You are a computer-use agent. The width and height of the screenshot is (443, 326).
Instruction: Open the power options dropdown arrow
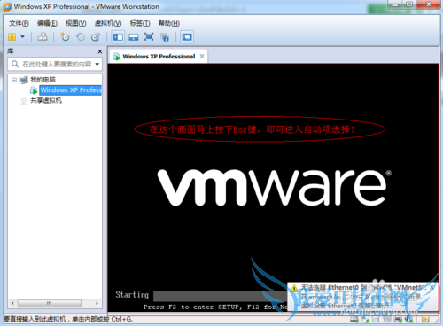click(22, 37)
